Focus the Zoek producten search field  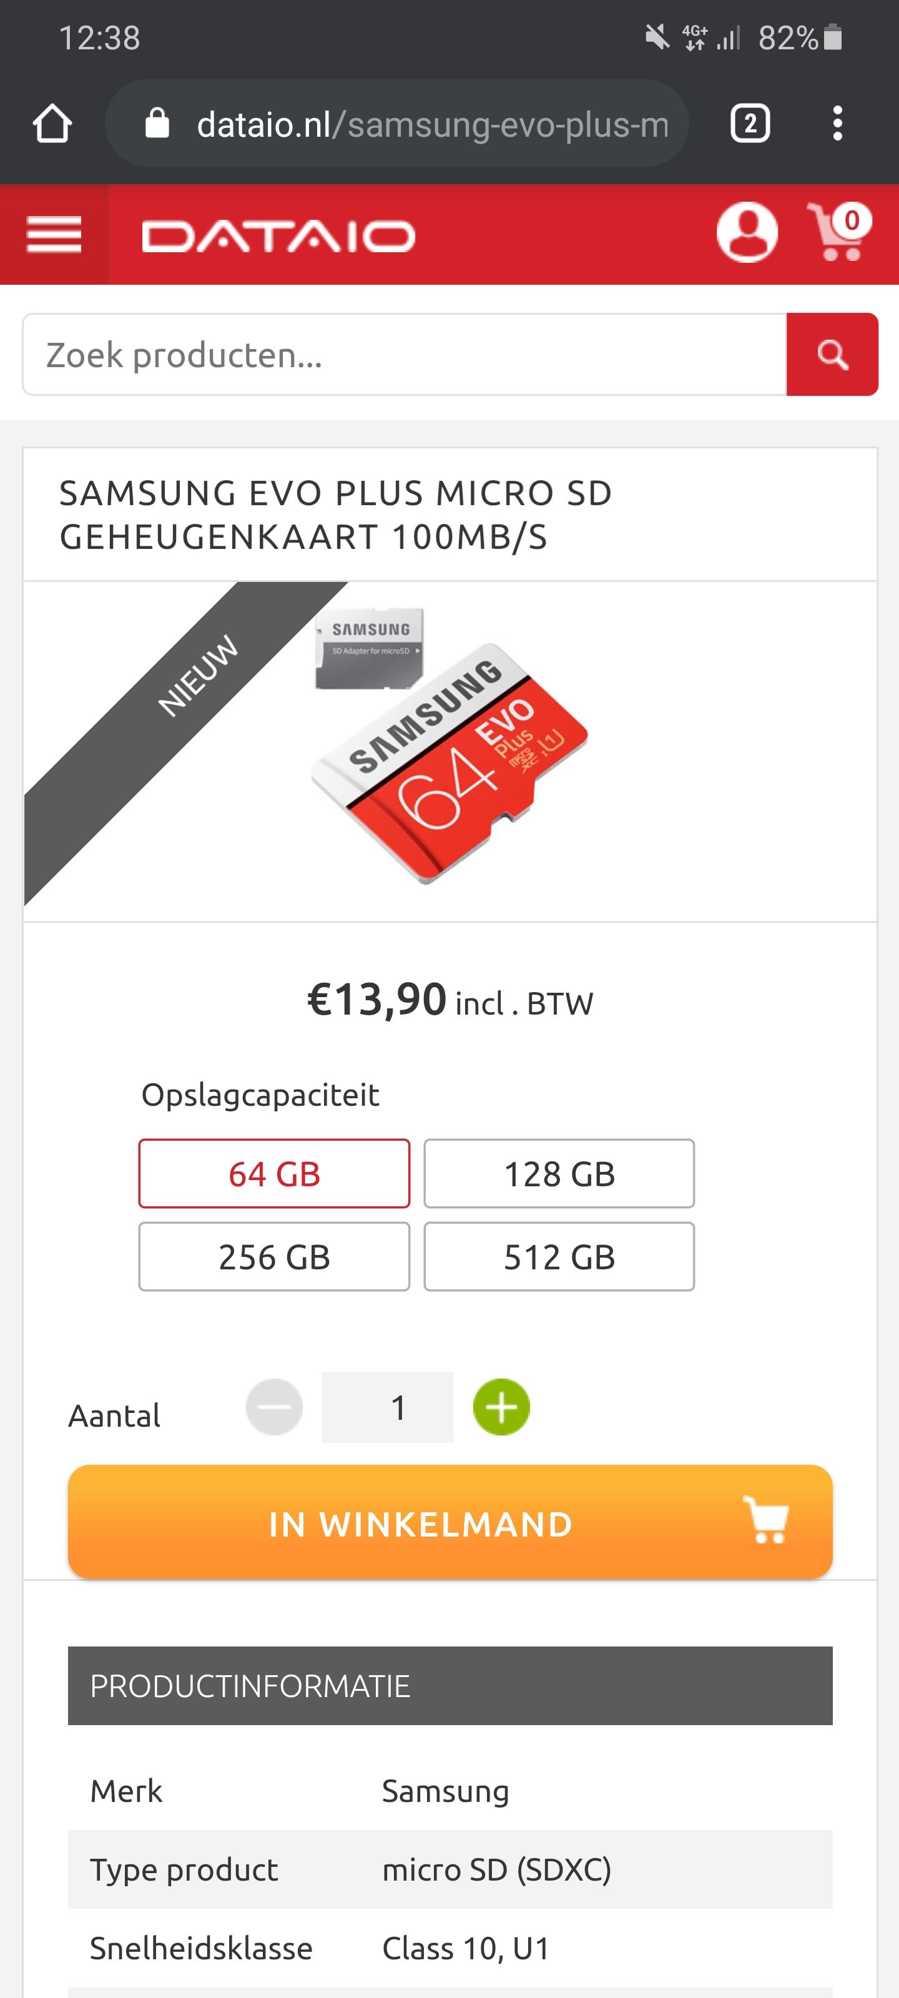[x=404, y=355]
